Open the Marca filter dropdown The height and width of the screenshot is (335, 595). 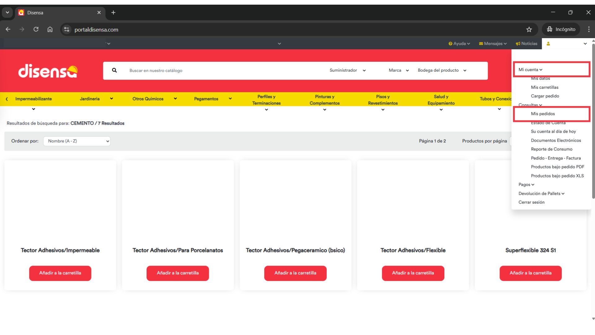click(399, 70)
